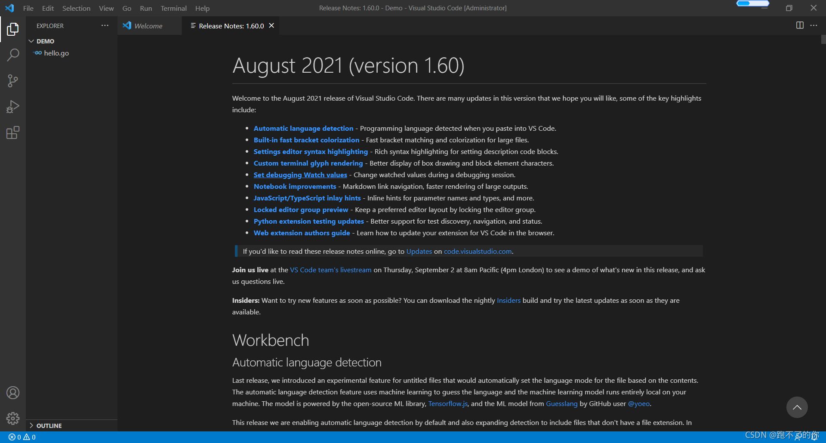
Task: Open Settings editor syntax highlighting link
Action: (x=311, y=151)
